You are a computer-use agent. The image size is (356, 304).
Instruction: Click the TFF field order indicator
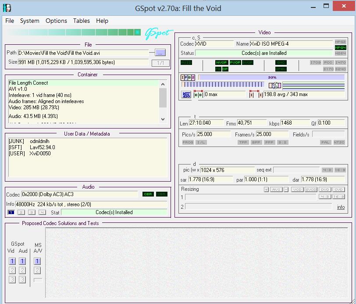pyautogui.click(x=243, y=143)
